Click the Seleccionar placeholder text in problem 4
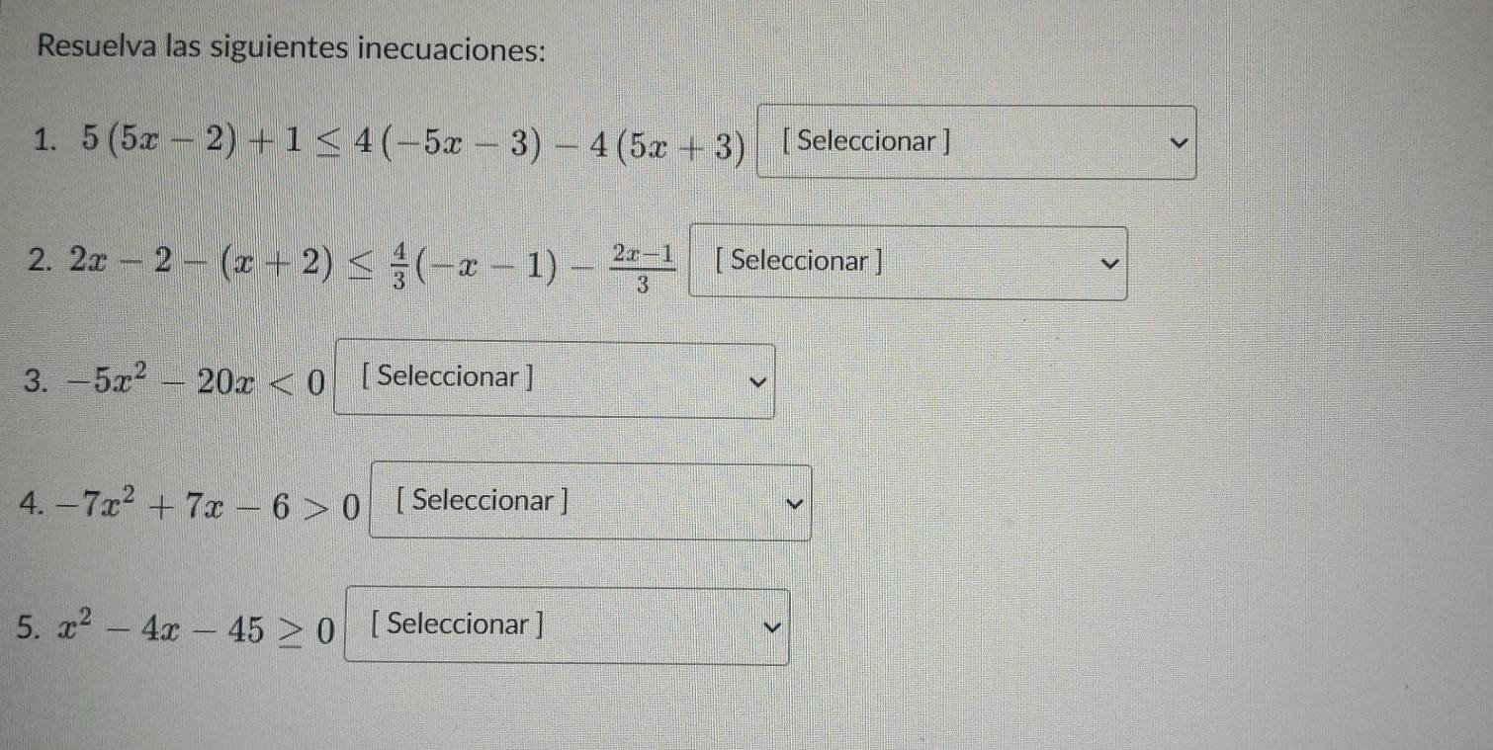Viewport: 1493px width, 750px height. pos(479,501)
